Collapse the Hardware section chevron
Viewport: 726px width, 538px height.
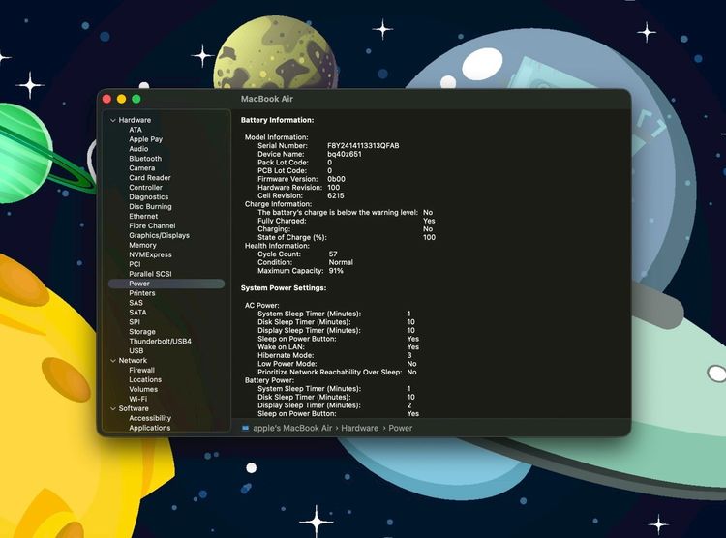[x=113, y=120]
